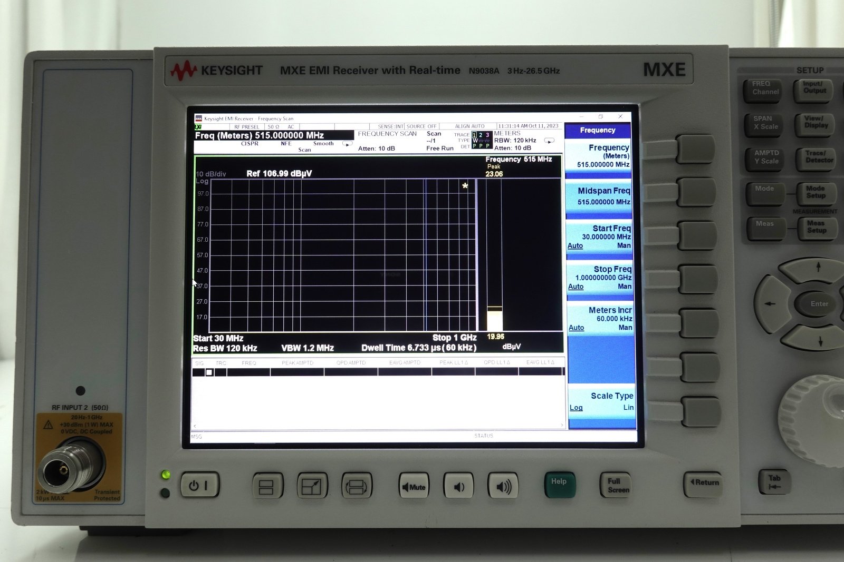
Task: Click the signal list right scroll arrow
Action: (x=562, y=425)
